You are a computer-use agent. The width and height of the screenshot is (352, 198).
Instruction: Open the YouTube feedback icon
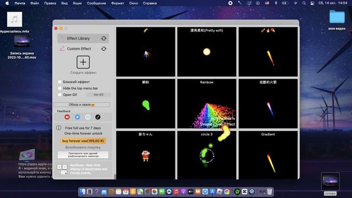[67, 117]
